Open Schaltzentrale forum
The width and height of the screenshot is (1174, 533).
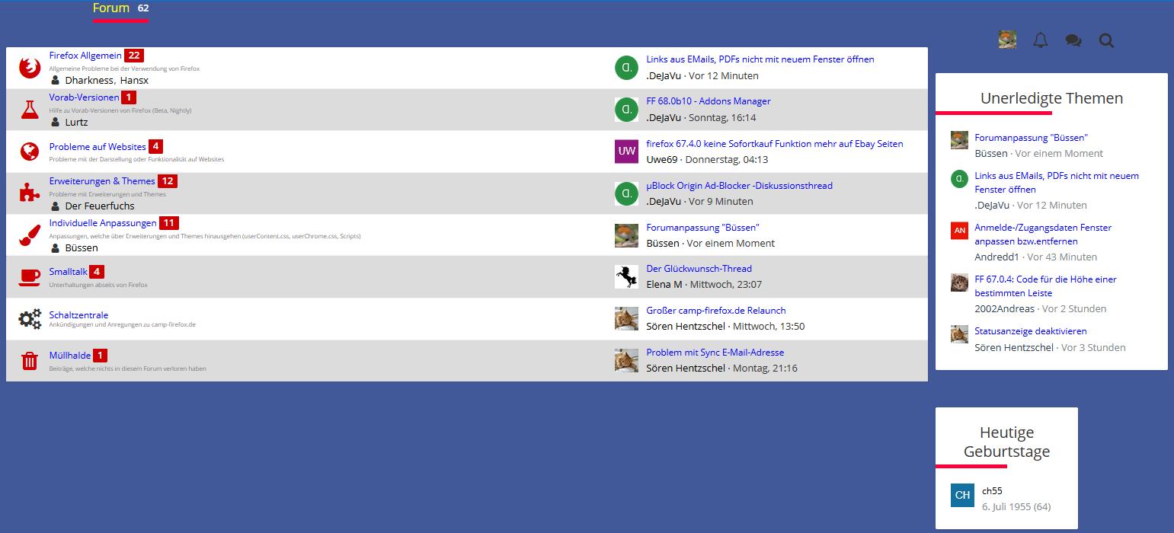point(78,315)
